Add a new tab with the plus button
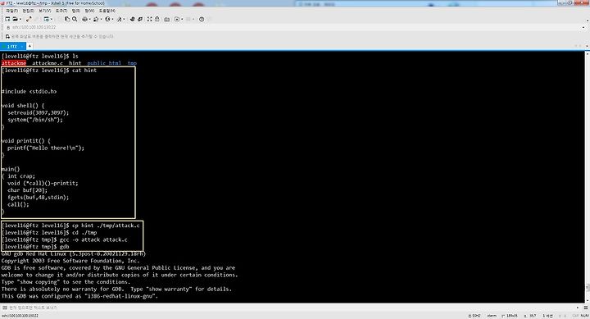 coord(29,46)
